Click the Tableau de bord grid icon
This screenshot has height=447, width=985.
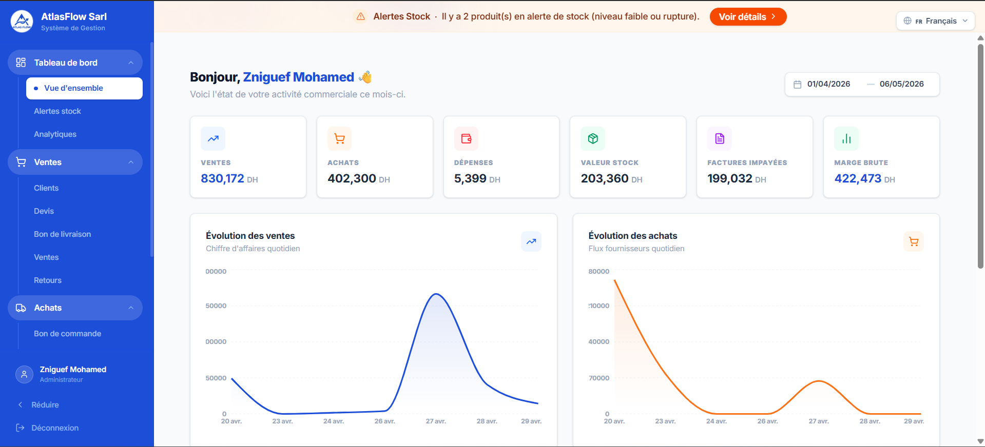21,63
